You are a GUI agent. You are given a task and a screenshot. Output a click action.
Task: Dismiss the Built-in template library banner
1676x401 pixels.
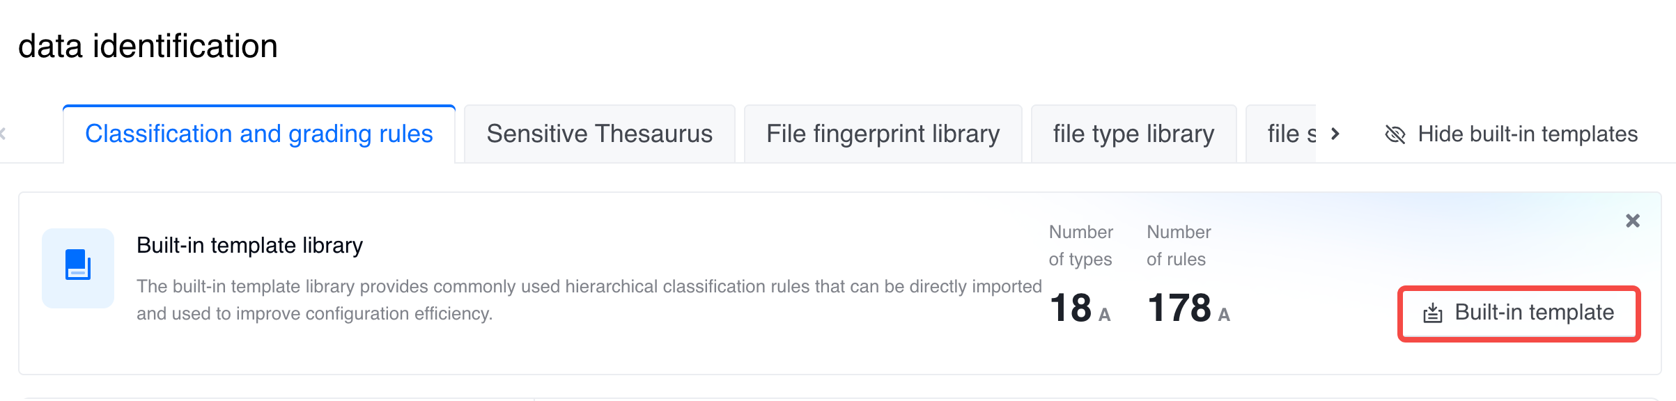1632,221
